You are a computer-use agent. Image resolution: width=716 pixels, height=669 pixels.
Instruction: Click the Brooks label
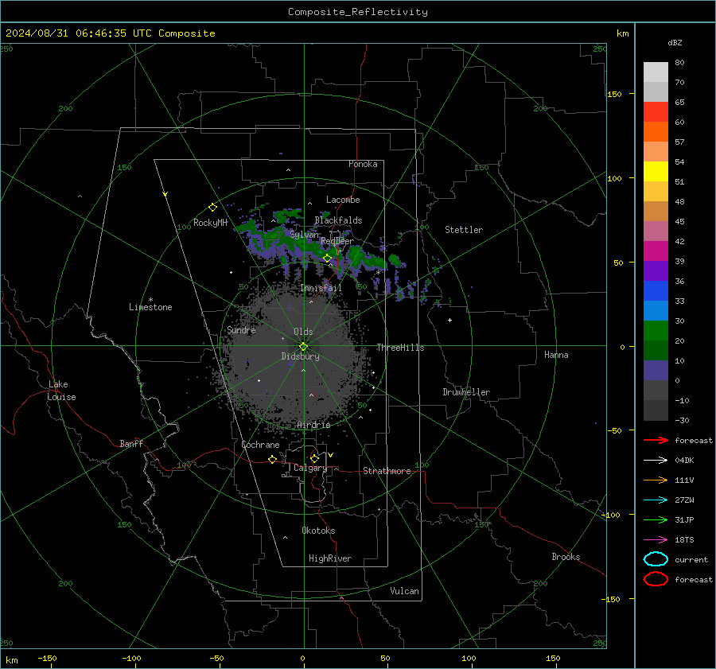click(566, 557)
